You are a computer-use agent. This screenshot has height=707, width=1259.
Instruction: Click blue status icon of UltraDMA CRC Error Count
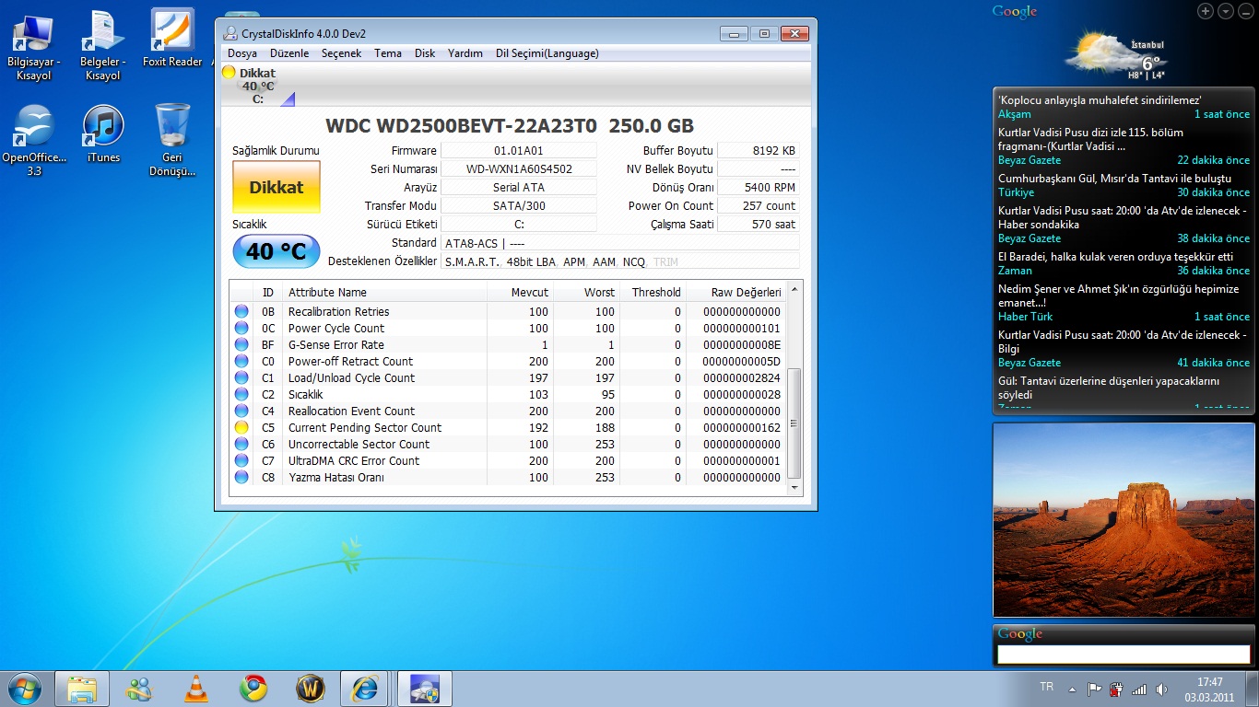tap(241, 461)
